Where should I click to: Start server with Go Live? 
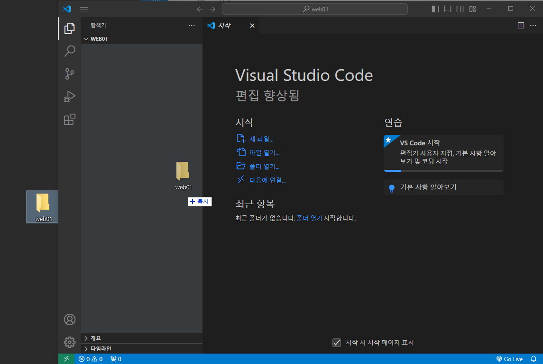point(509,359)
